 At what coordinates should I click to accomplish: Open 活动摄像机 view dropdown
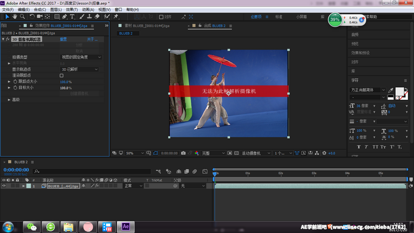point(256,153)
